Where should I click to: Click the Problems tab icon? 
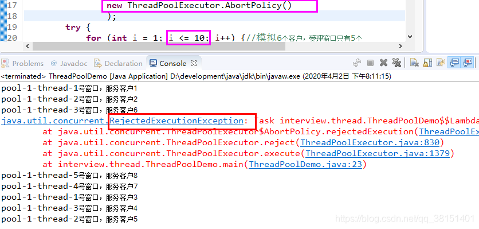(5, 63)
